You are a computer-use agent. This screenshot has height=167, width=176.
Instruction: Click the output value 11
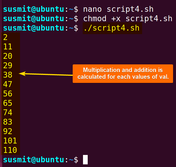click(8, 47)
